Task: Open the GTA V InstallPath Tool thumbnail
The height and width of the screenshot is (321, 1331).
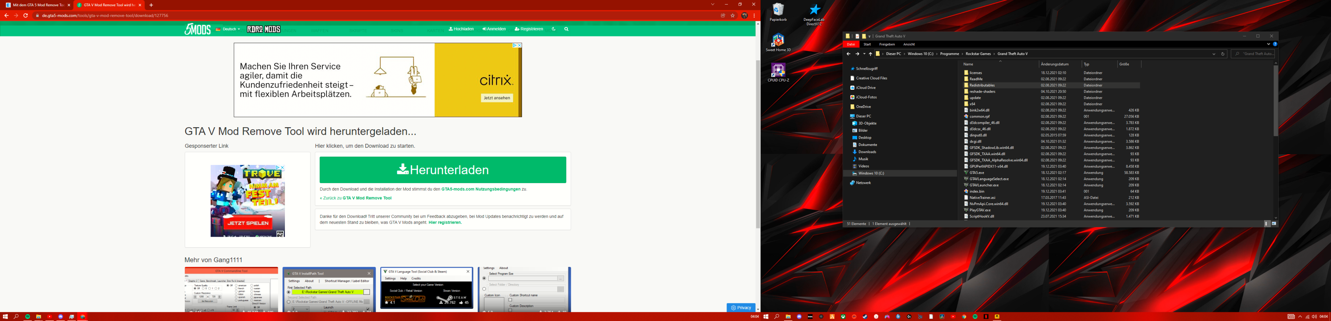Action: pyautogui.click(x=329, y=289)
